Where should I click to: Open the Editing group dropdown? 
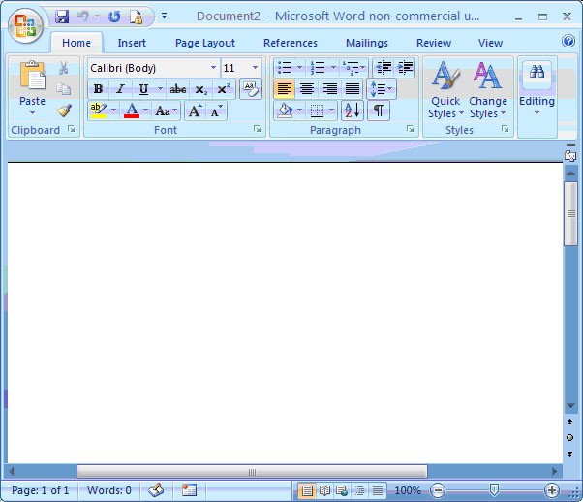(x=537, y=91)
